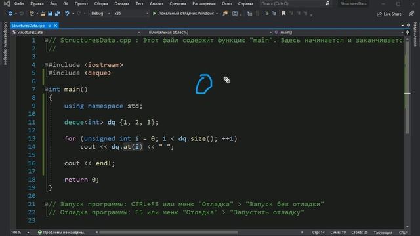Click the vertical scrollbar thumb in the editor
The width and height of the screenshot is (420, 236).
click(x=408, y=87)
